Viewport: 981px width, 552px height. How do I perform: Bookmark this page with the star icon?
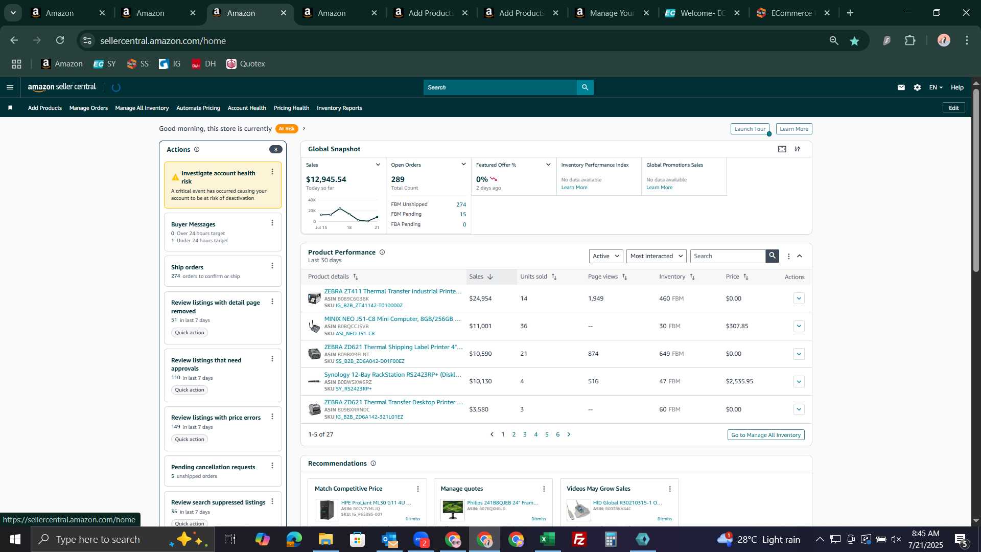pos(854,41)
